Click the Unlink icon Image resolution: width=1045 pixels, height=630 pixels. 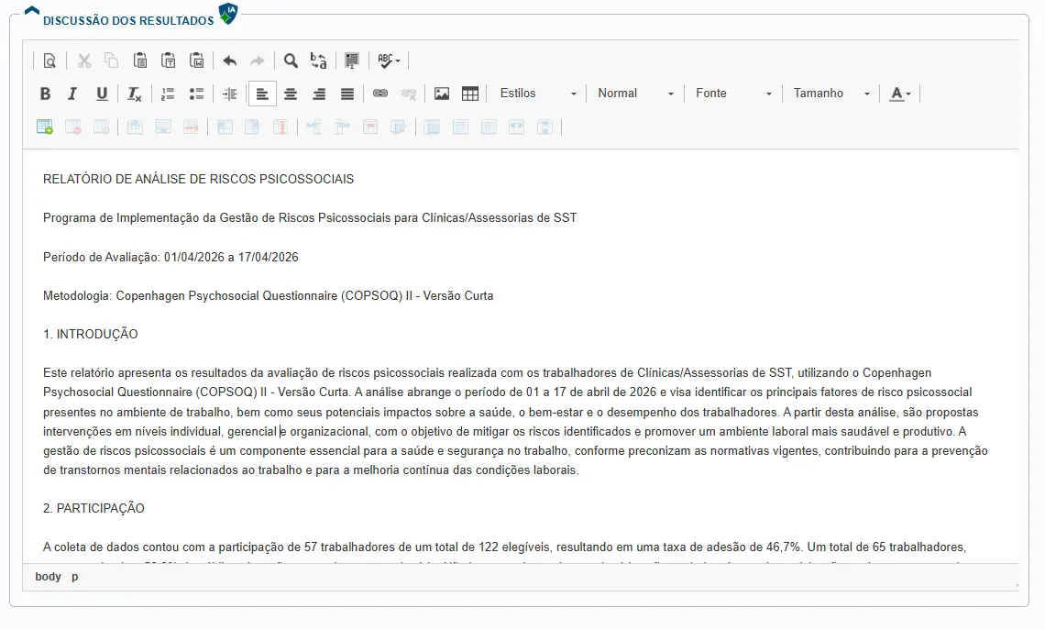point(409,94)
